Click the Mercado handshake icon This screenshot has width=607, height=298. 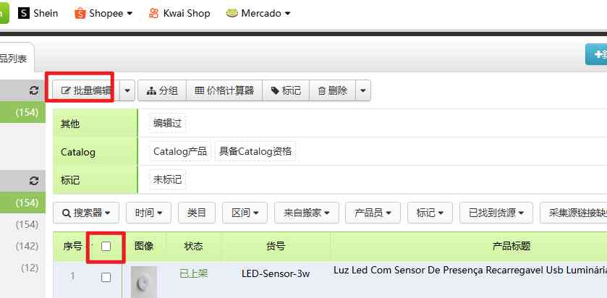[x=232, y=13]
